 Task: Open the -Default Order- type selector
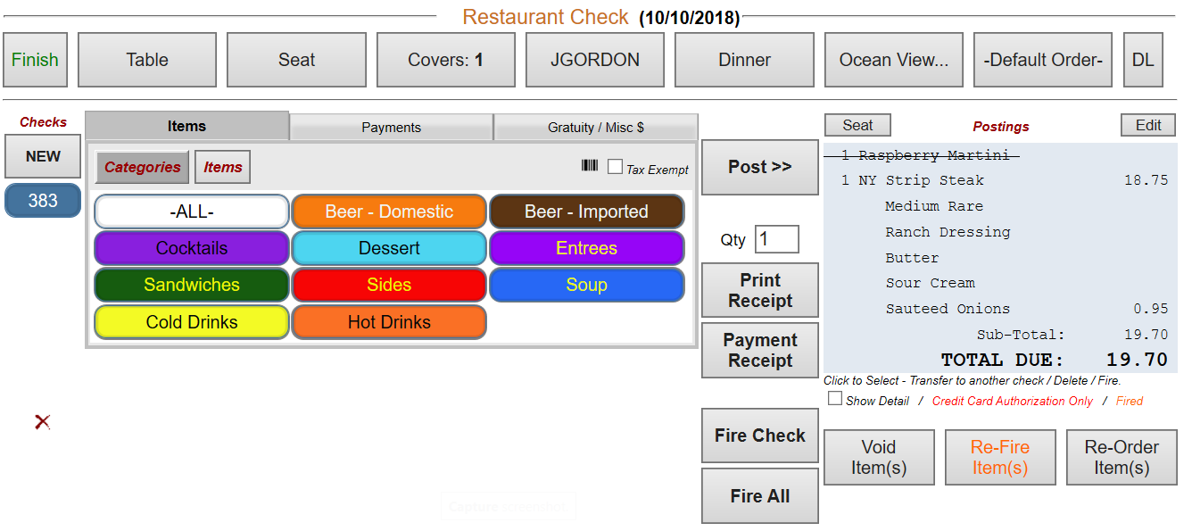pos(1042,60)
